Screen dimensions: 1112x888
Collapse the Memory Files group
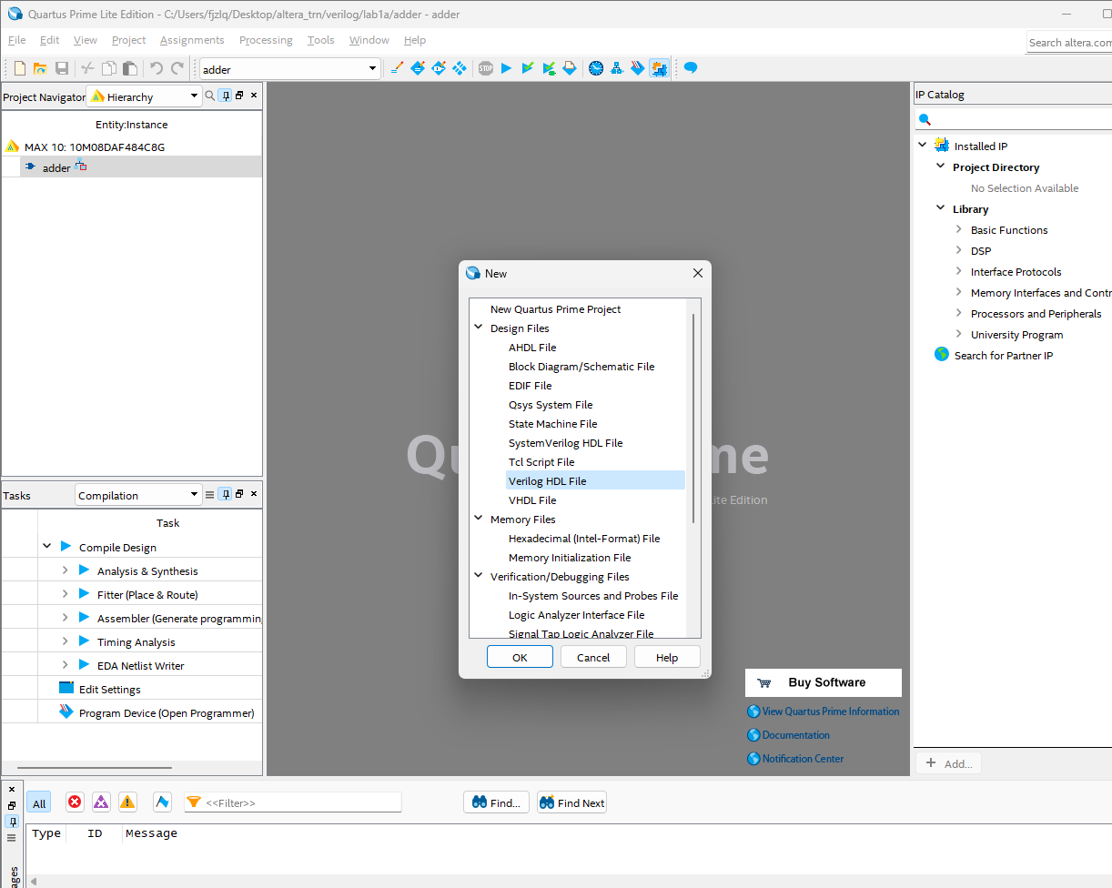coord(479,519)
